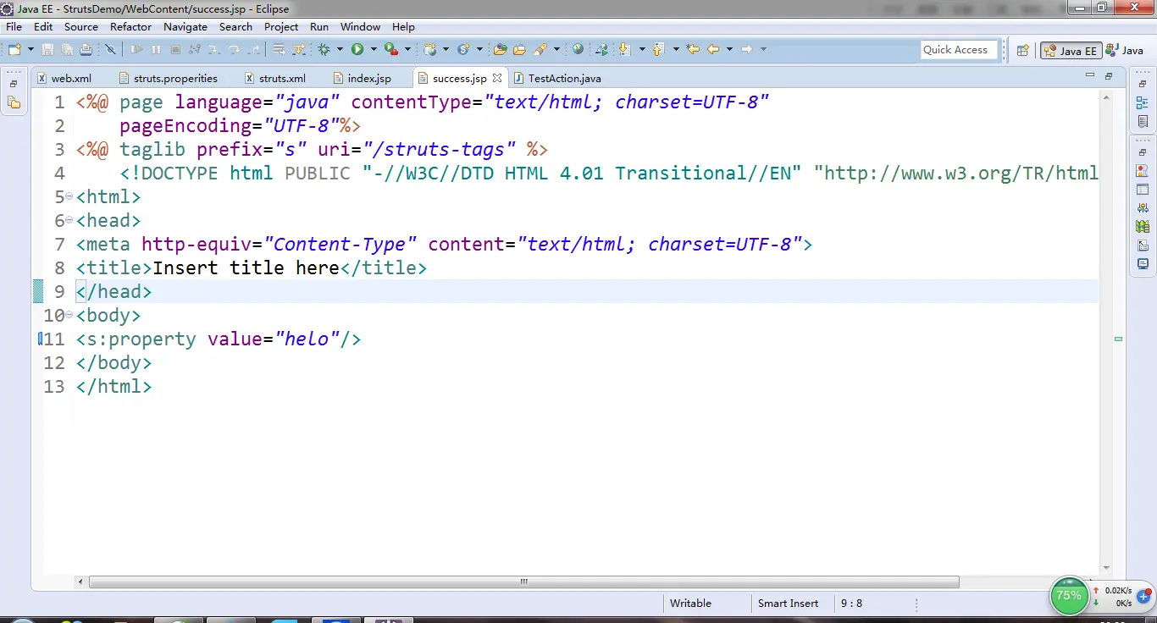Click the Back navigation arrow
This screenshot has height=623, width=1157.
click(713, 49)
